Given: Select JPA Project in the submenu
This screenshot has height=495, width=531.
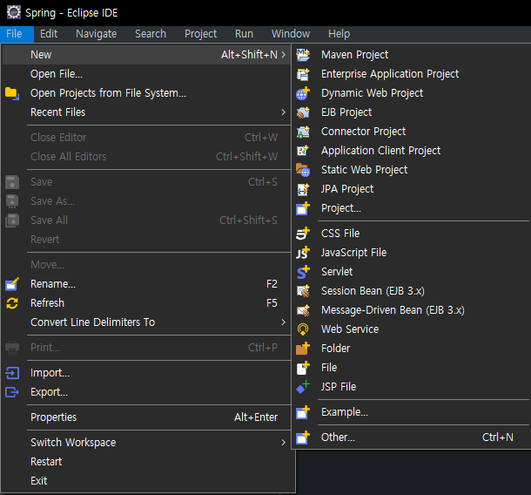Looking at the screenshot, I should coord(412,189).
